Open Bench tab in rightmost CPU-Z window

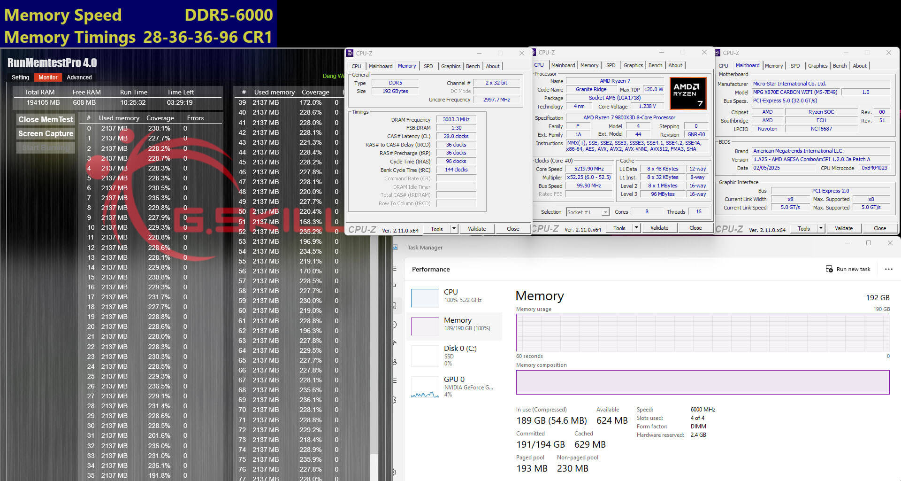tap(840, 66)
